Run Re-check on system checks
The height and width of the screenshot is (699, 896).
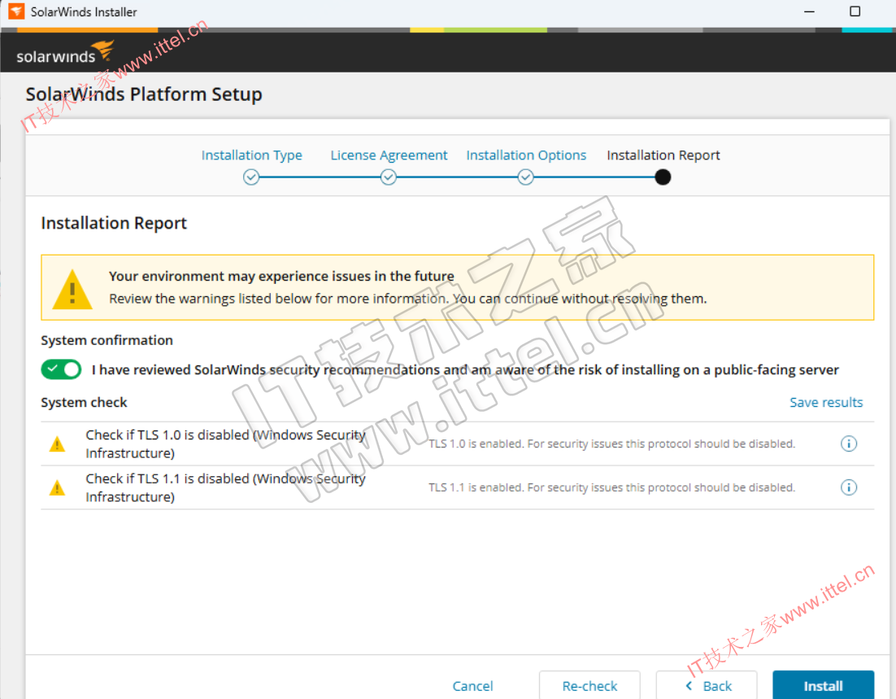coord(589,685)
